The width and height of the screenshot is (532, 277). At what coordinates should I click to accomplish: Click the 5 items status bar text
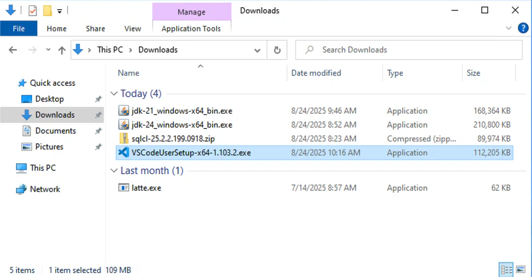click(x=22, y=270)
